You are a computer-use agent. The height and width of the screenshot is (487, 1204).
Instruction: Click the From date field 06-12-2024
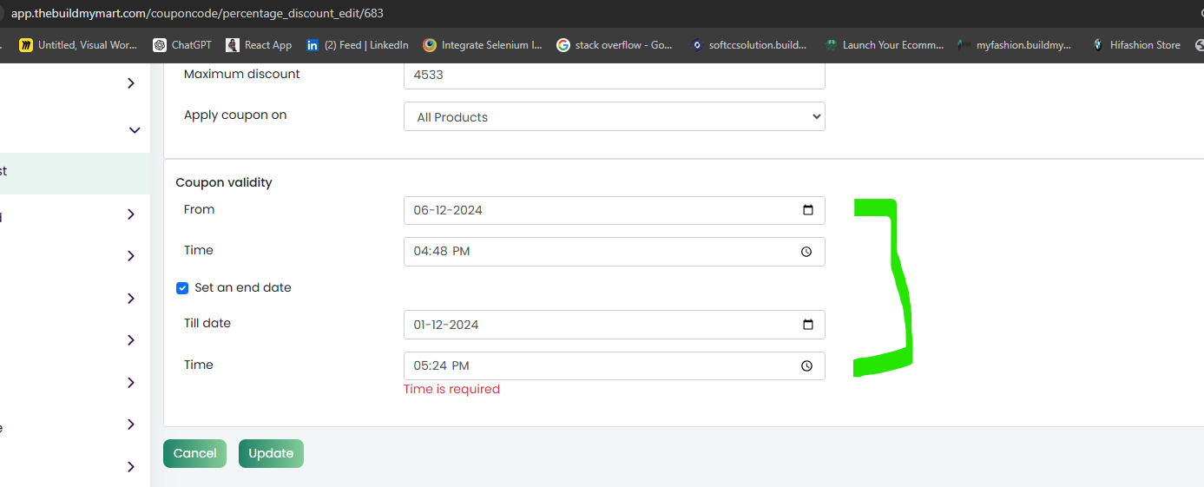[x=615, y=210]
